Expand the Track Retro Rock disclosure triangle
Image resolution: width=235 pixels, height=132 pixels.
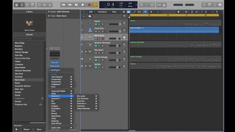(x=49, y=16)
